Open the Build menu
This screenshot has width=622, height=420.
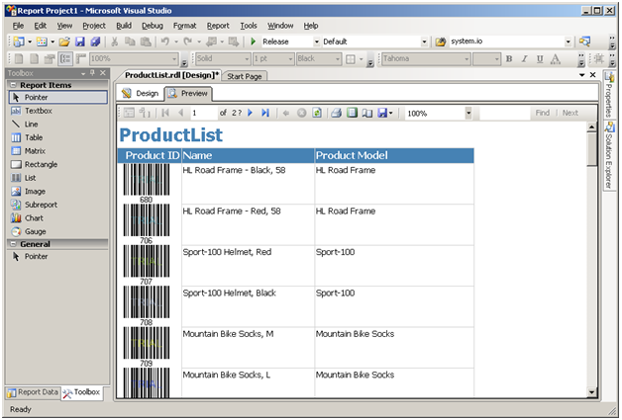(124, 26)
